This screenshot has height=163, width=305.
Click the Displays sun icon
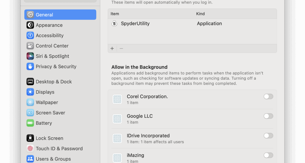(30, 92)
